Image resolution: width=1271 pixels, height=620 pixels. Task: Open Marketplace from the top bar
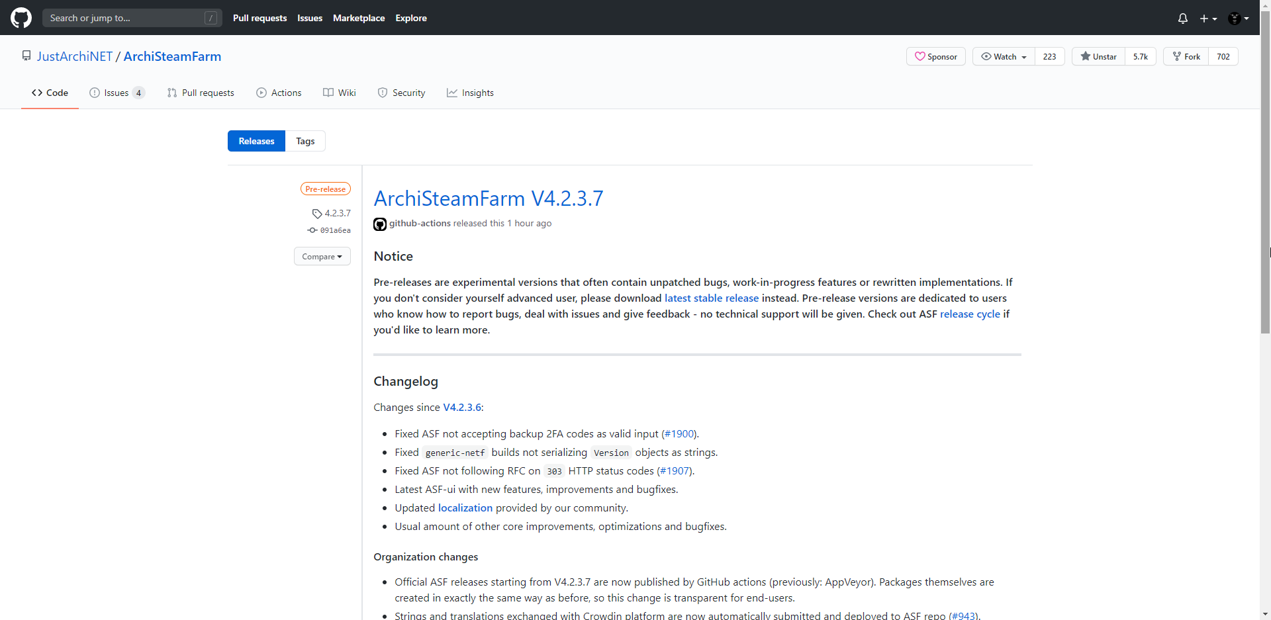pyautogui.click(x=359, y=18)
